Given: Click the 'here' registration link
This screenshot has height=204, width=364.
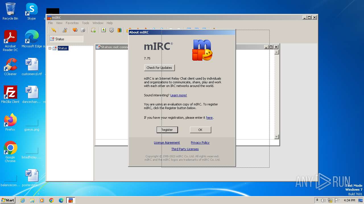Looking at the screenshot, I should click(209, 118).
